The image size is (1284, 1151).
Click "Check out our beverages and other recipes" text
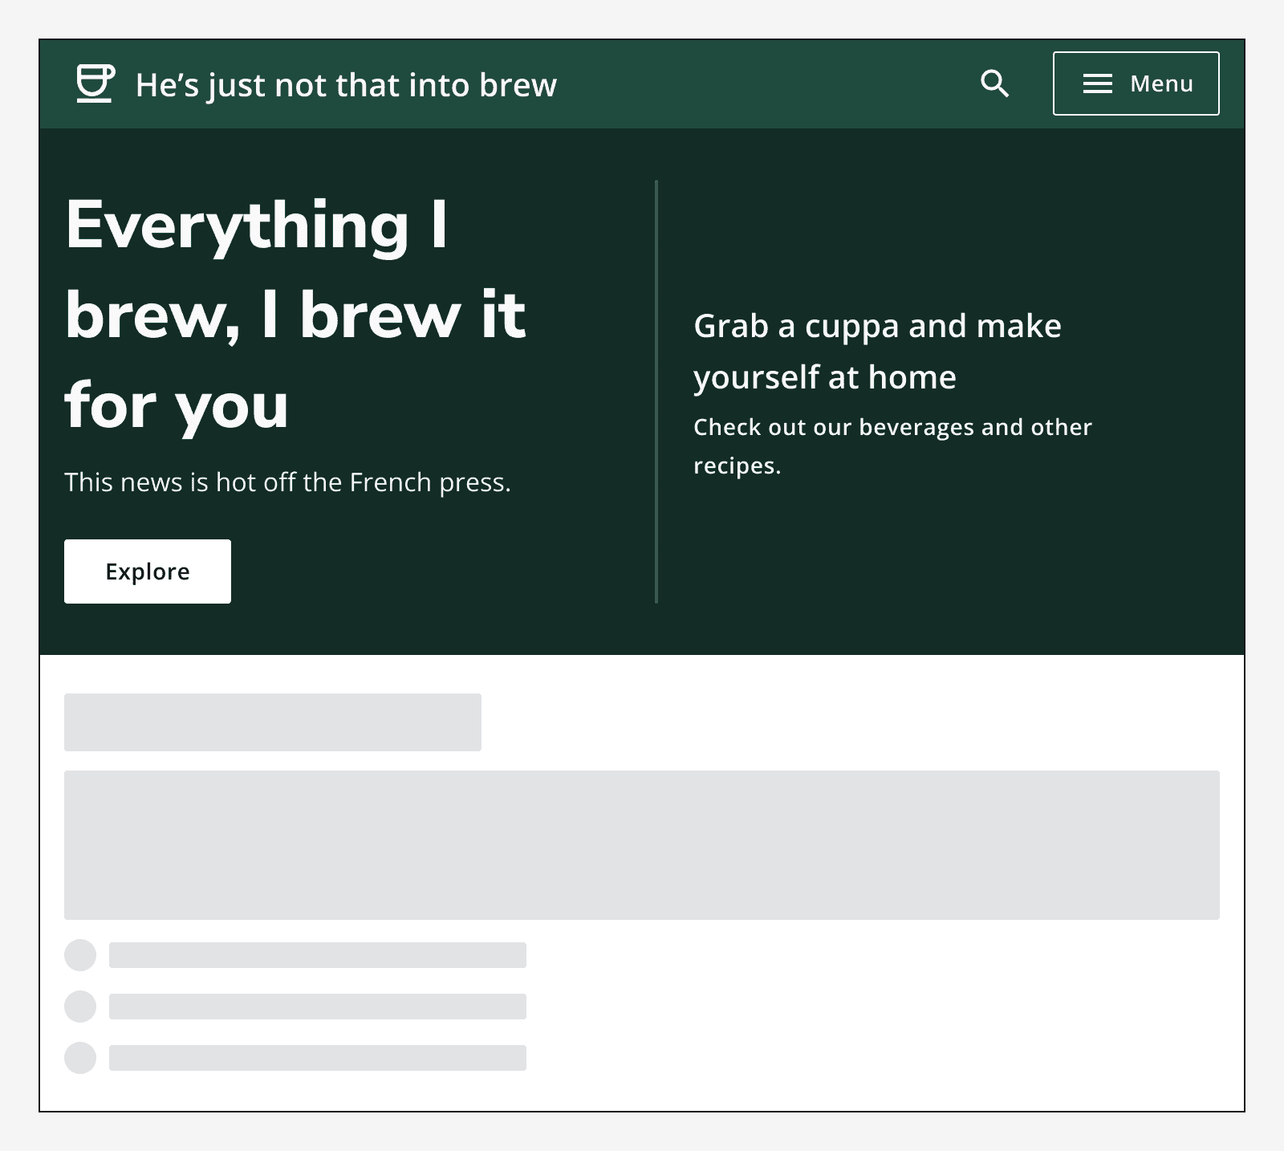pyautogui.click(x=892, y=445)
